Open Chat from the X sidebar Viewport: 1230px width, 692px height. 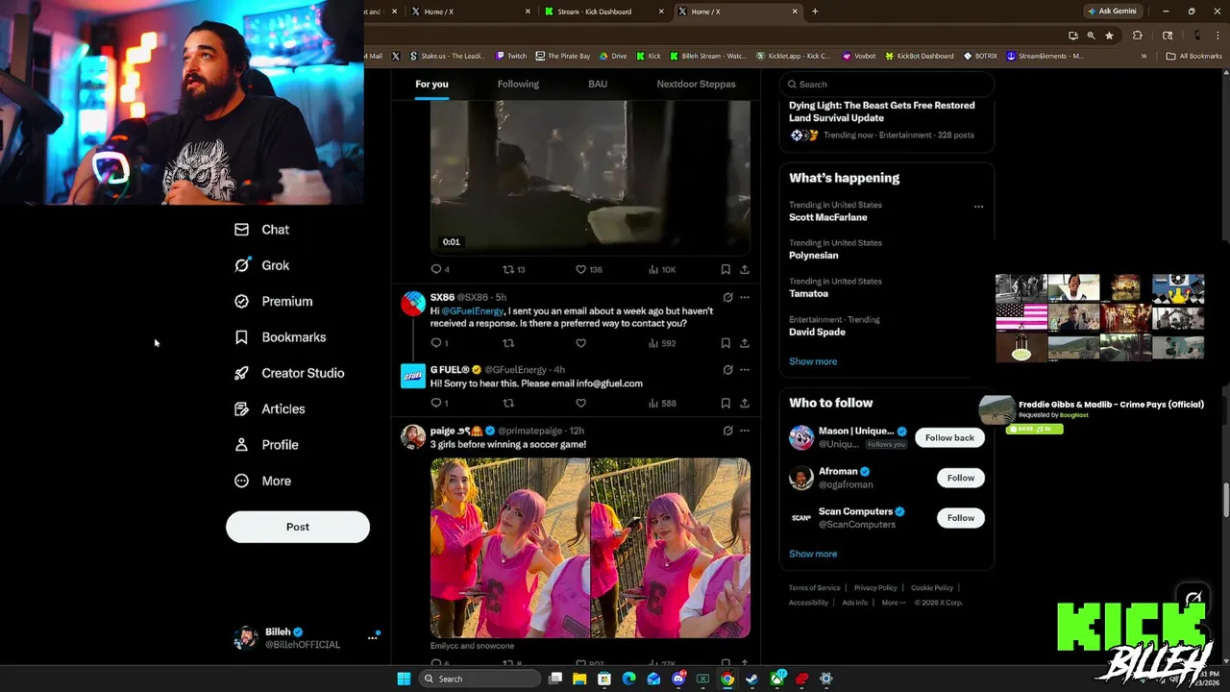pos(261,230)
